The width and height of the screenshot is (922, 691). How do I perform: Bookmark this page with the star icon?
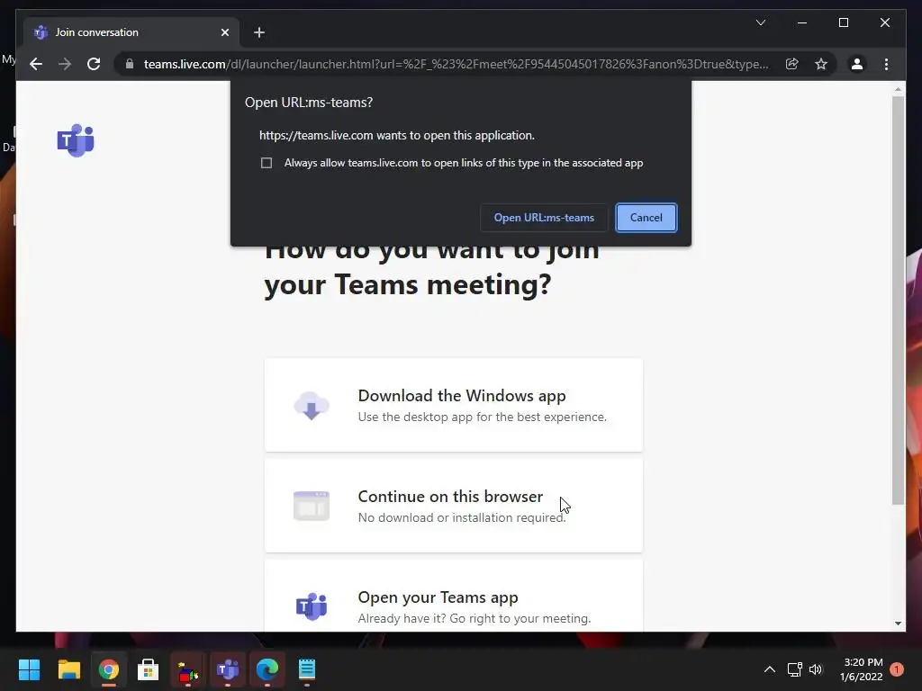pyautogui.click(x=821, y=64)
